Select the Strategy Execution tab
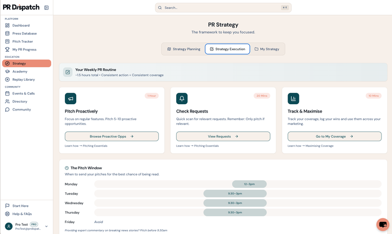Image resolution: width=392 pixels, height=234 pixels. [x=227, y=49]
